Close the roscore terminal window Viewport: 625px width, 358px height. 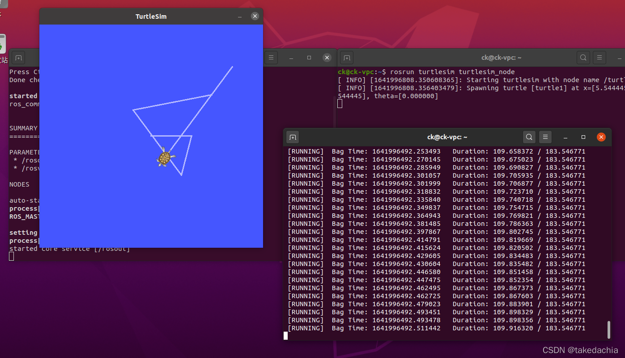327,58
